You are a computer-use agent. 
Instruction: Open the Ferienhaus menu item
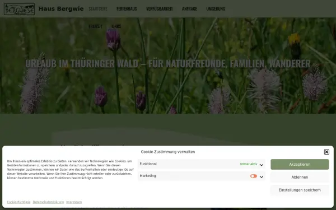pyautogui.click(x=127, y=9)
